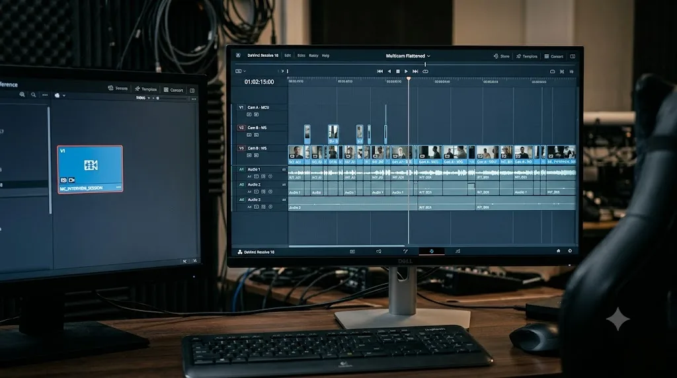Play timeline in reverse
Screen dimensions: 677x378
(389, 71)
